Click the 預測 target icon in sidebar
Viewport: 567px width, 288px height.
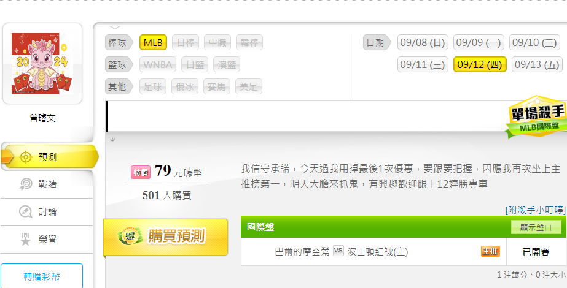(25, 157)
